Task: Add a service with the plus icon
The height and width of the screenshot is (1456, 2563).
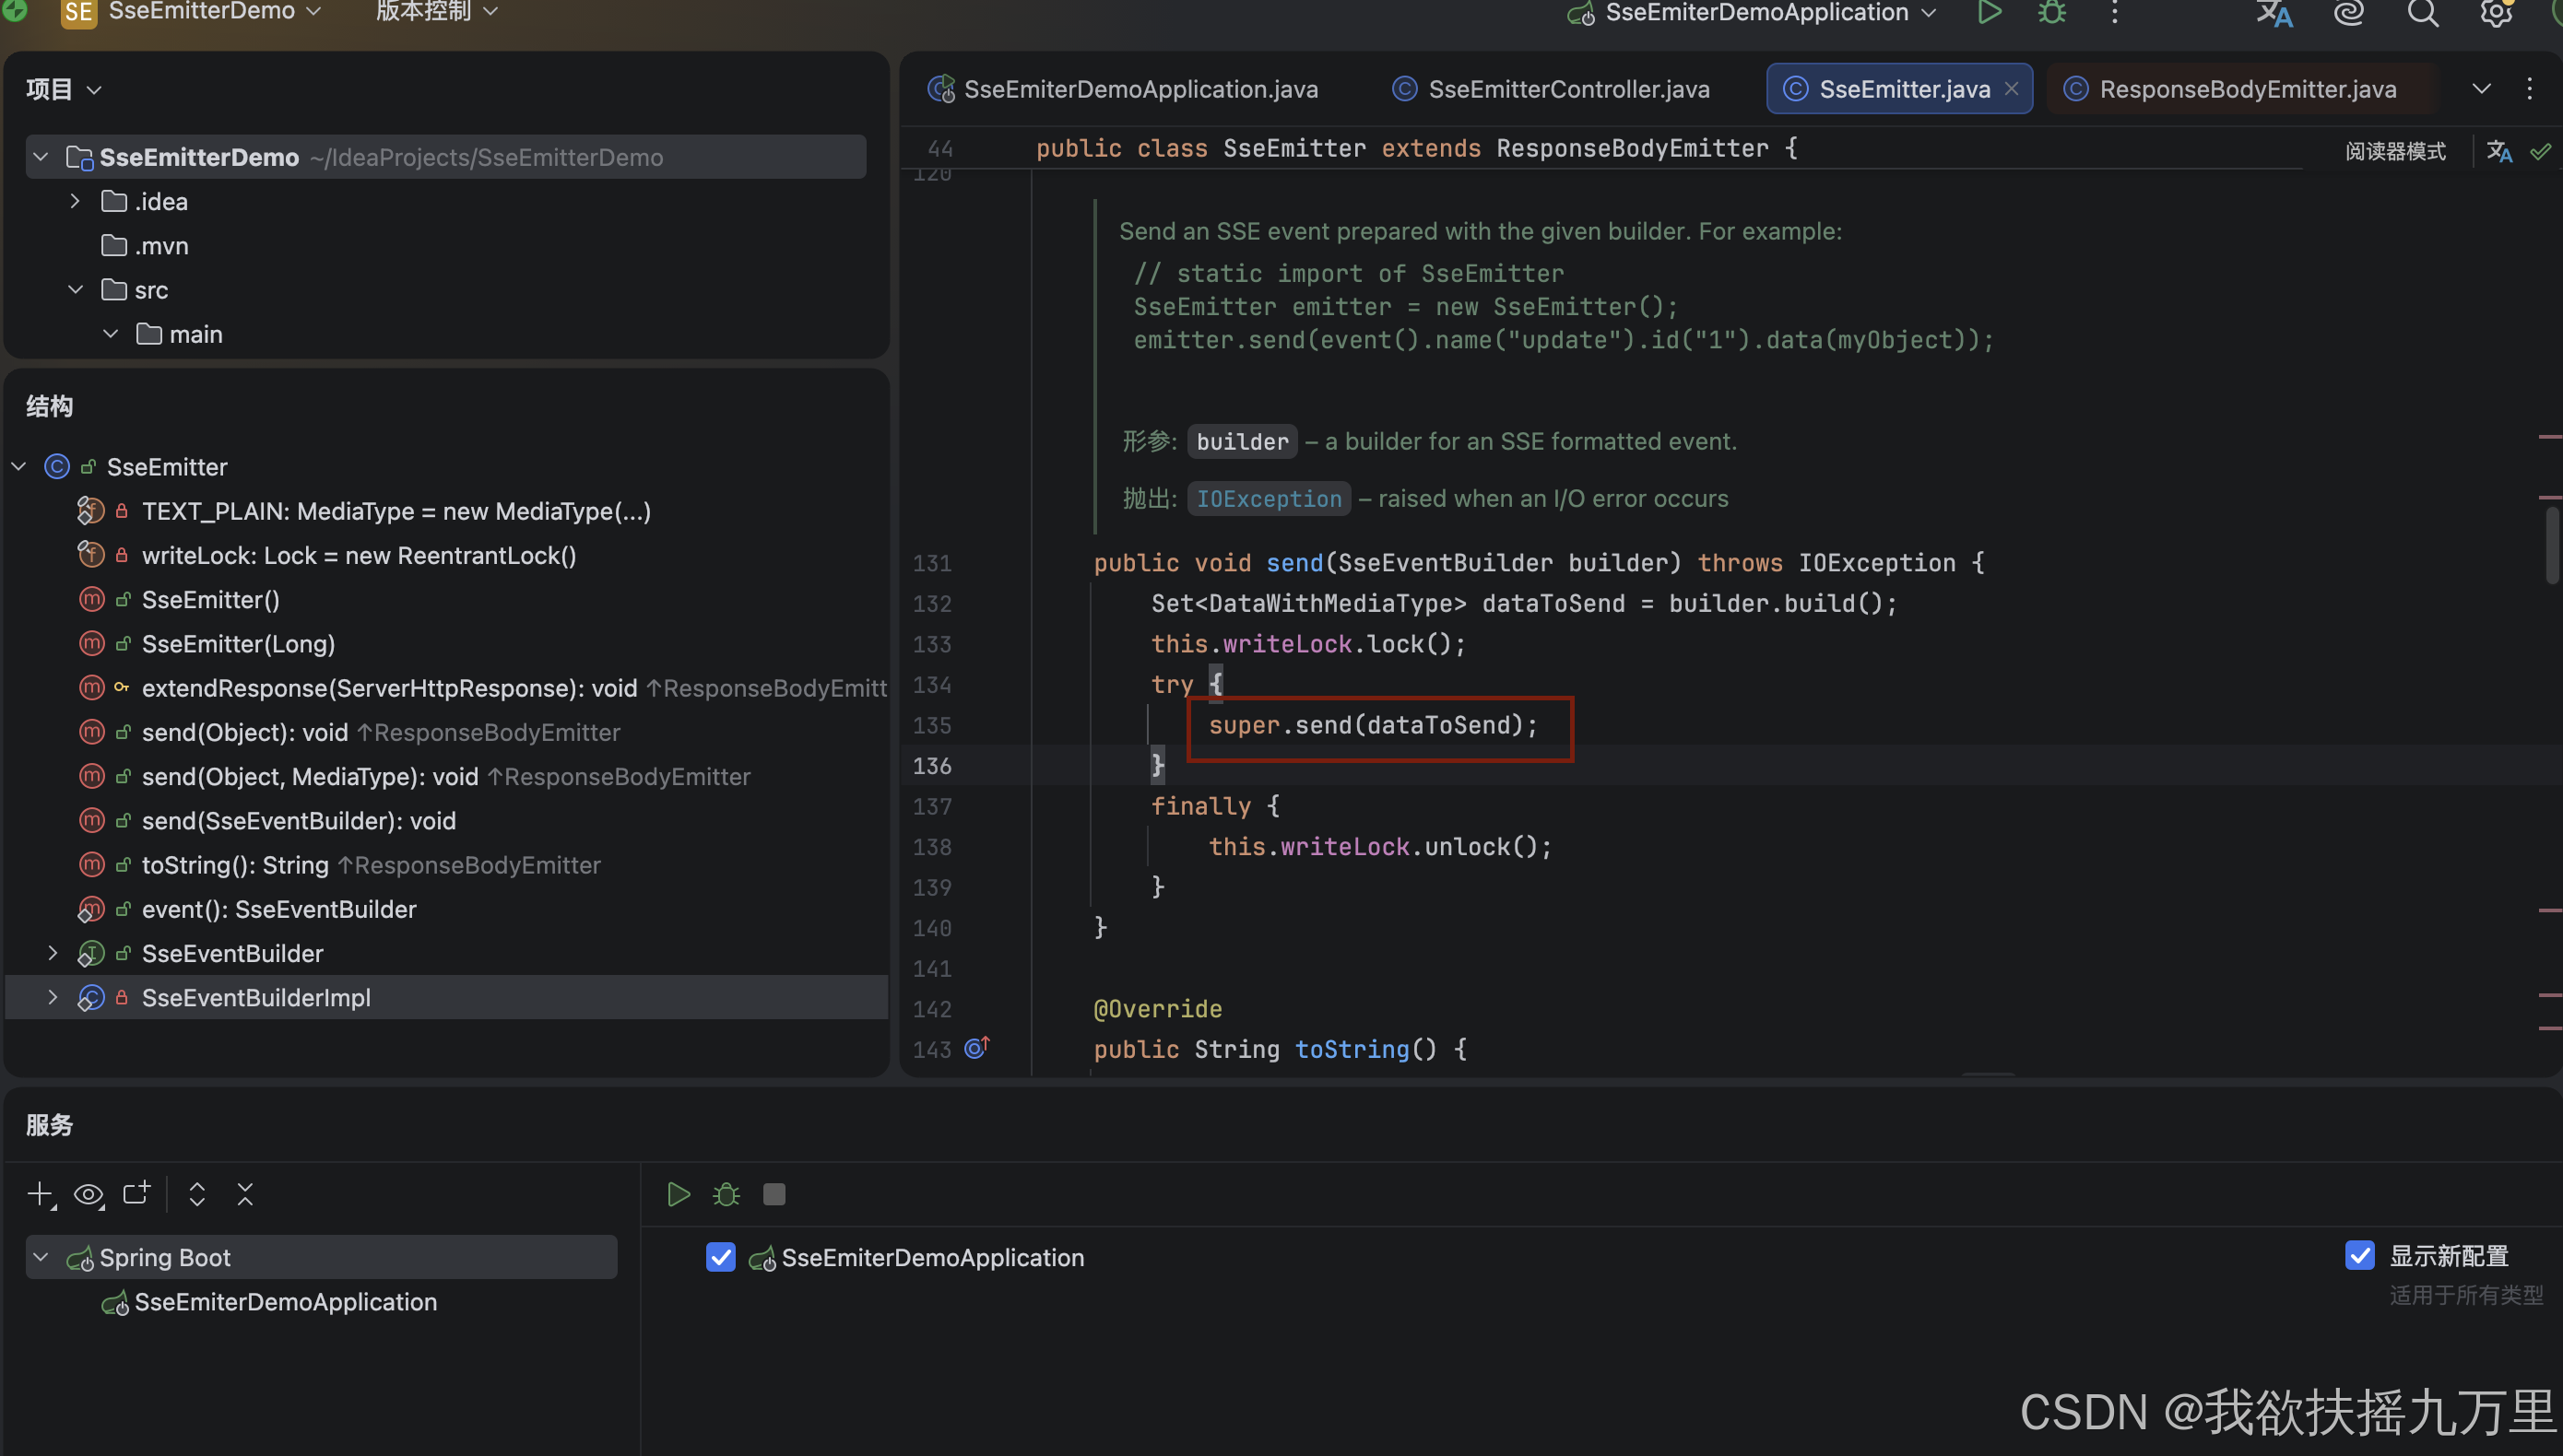Action: click(40, 1194)
